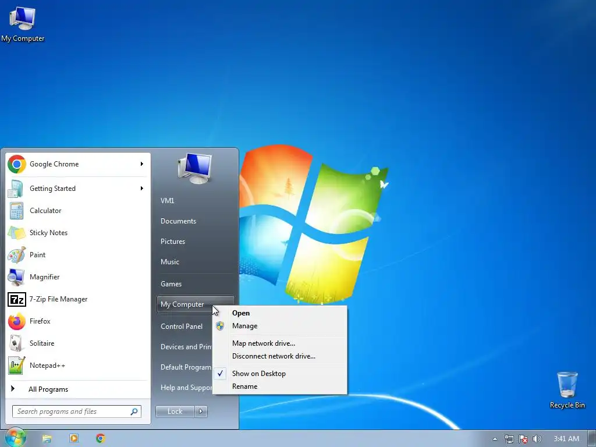Launch the Calculator icon
Viewport: 596px width, 447px height.
16,211
